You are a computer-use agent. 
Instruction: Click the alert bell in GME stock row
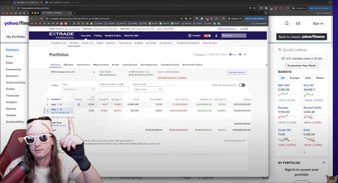(x=79, y=104)
